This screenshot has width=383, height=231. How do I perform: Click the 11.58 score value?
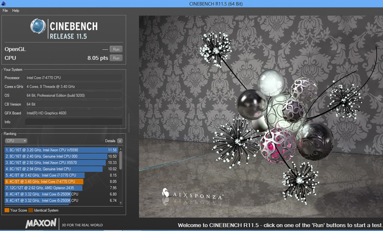coord(112,150)
